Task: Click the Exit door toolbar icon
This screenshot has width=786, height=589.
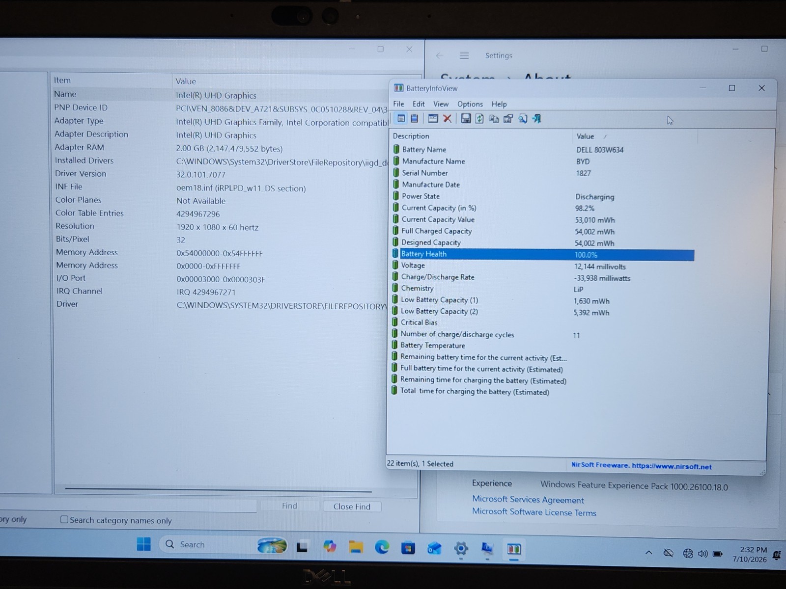Action: [536, 118]
